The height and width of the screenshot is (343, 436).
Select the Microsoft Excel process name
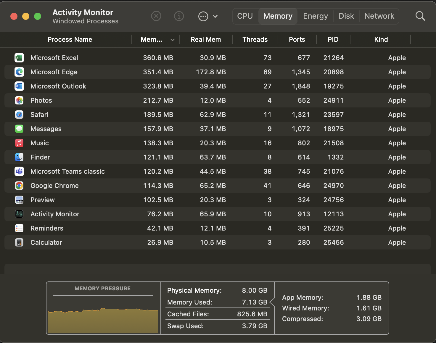[54, 58]
